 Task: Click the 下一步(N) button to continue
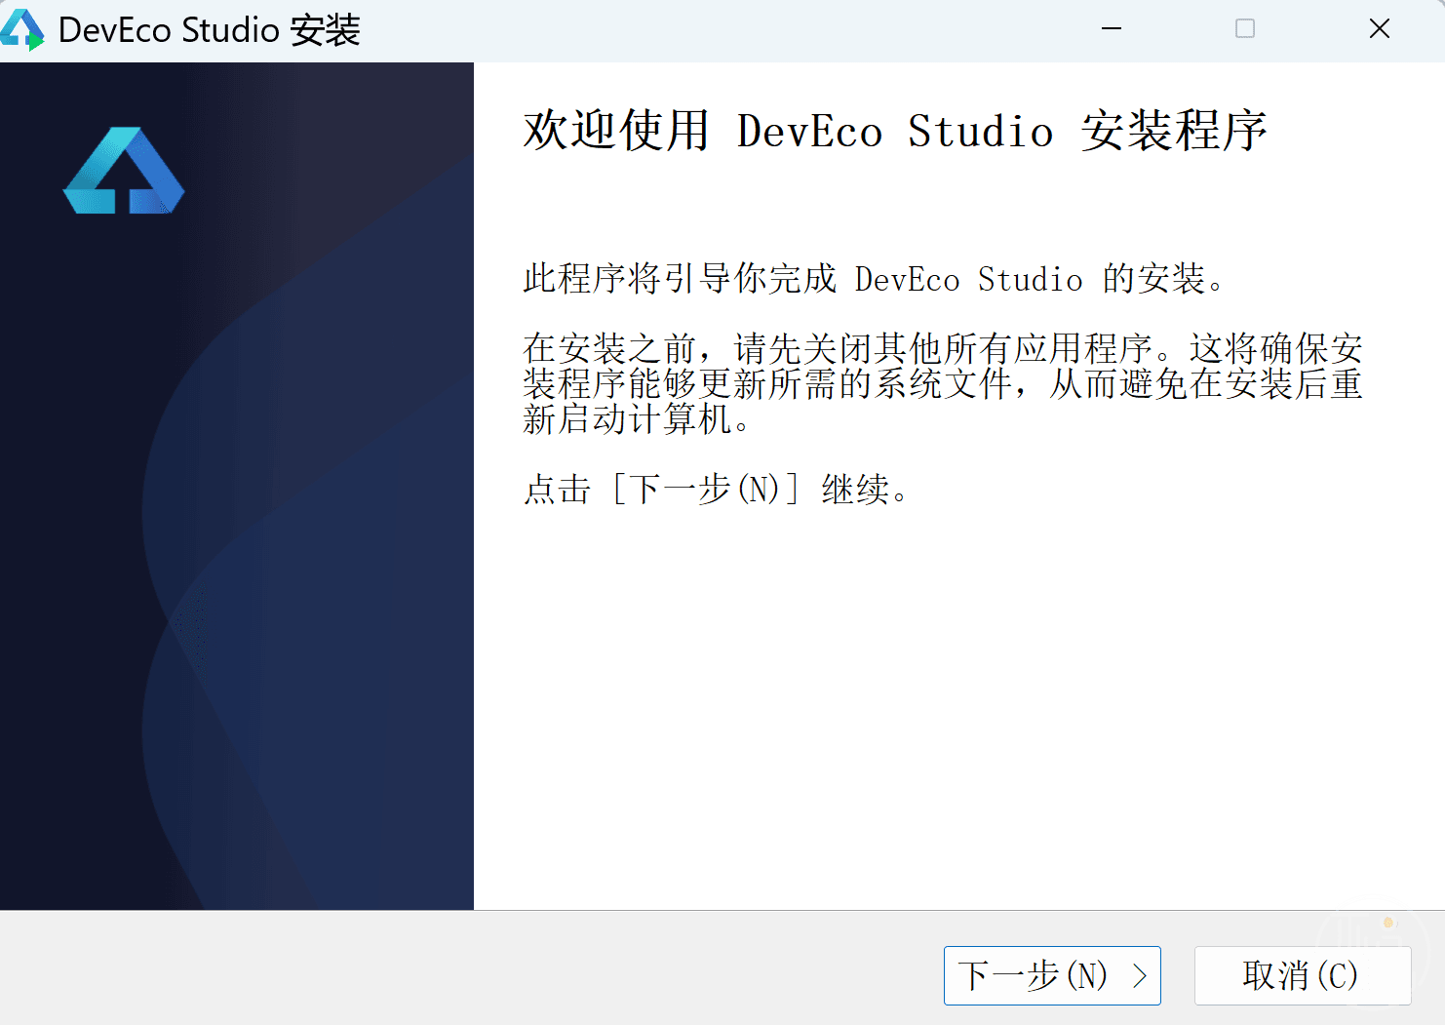point(1052,975)
